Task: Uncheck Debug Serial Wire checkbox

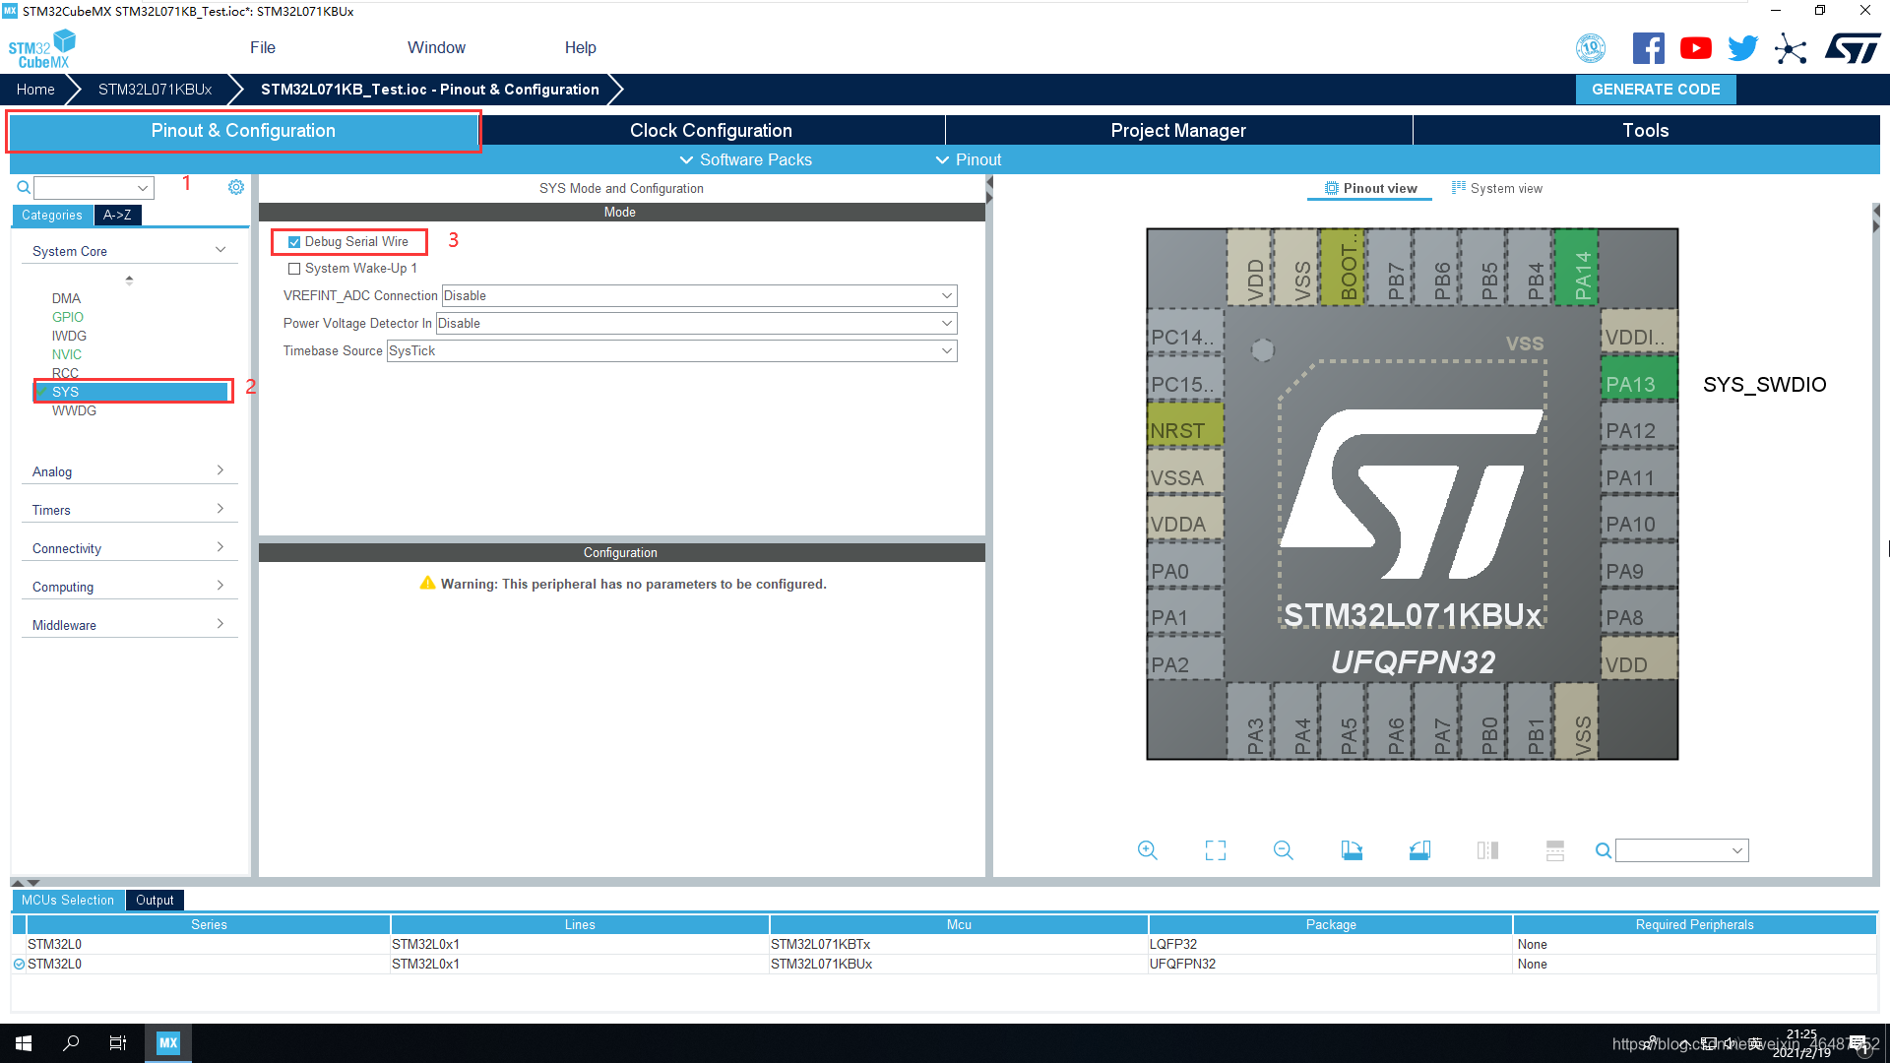Action: [x=294, y=242]
